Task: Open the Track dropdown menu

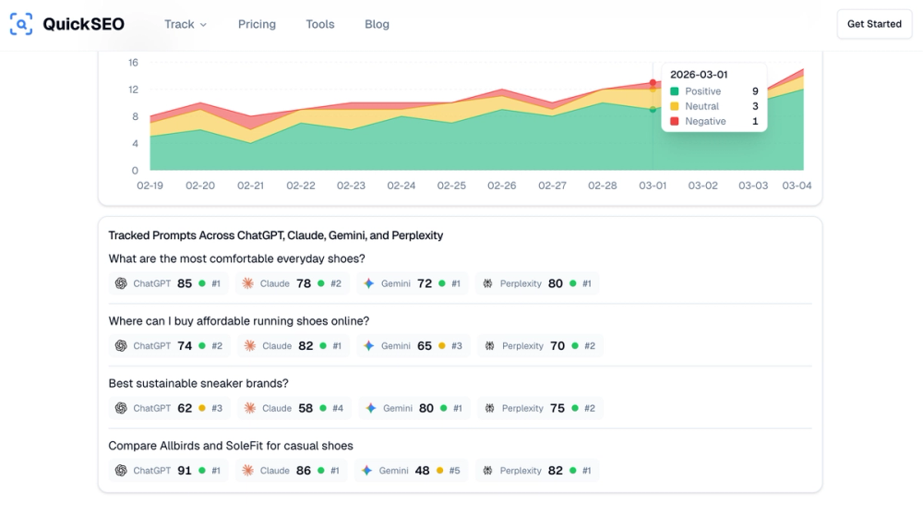Action: (186, 24)
